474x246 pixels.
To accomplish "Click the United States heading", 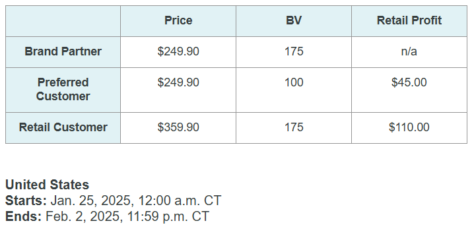I will [47, 185].
